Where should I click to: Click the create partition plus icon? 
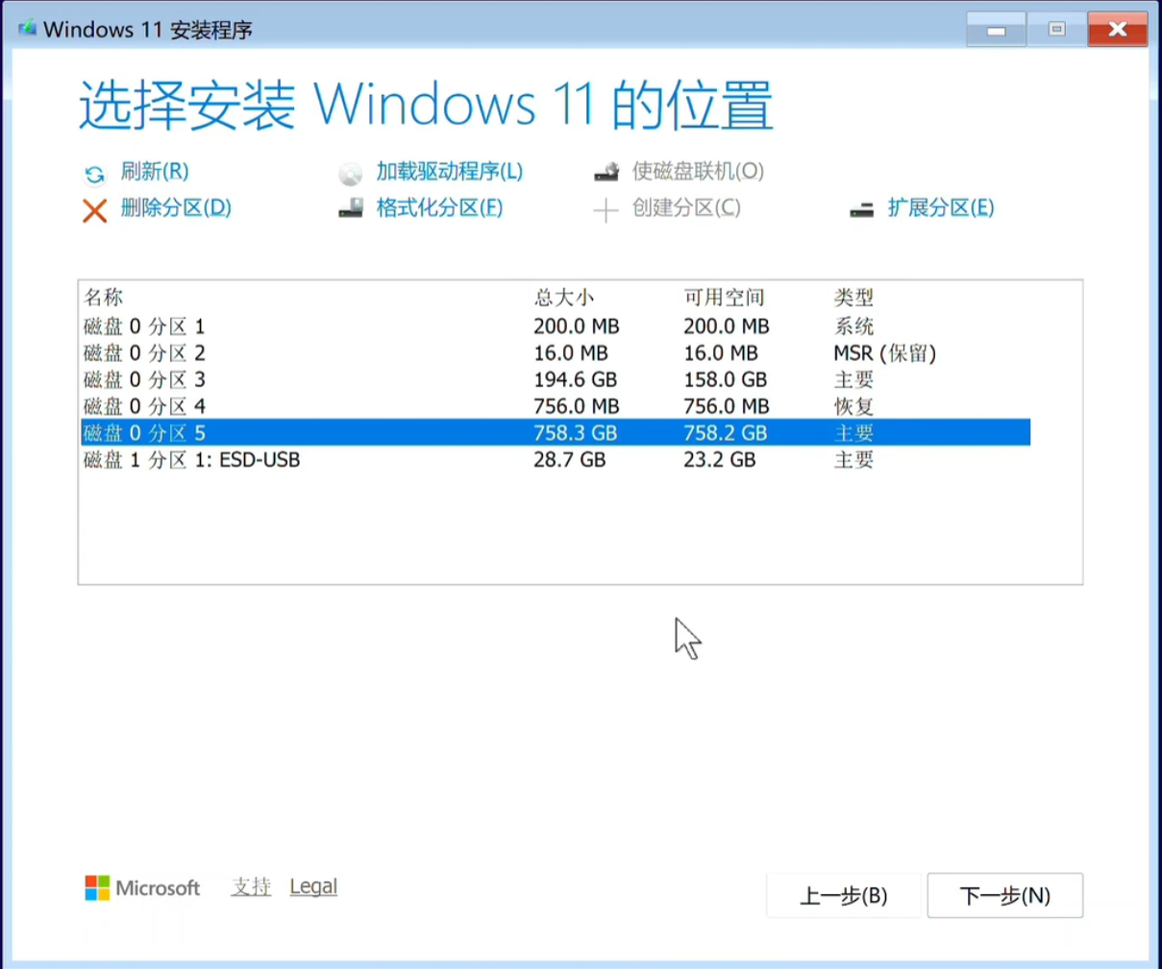pyautogui.click(x=606, y=209)
